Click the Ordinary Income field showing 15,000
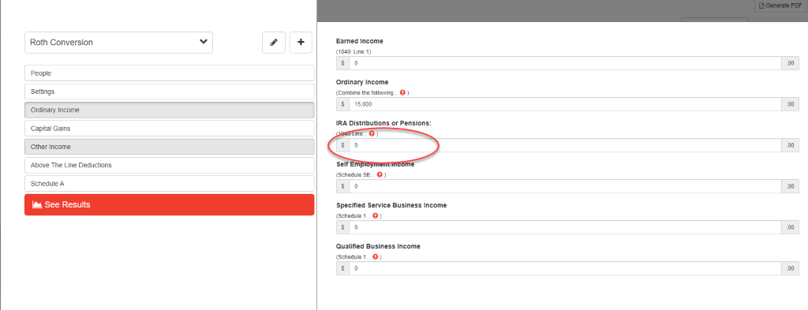 pyautogui.click(x=566, y=104)
